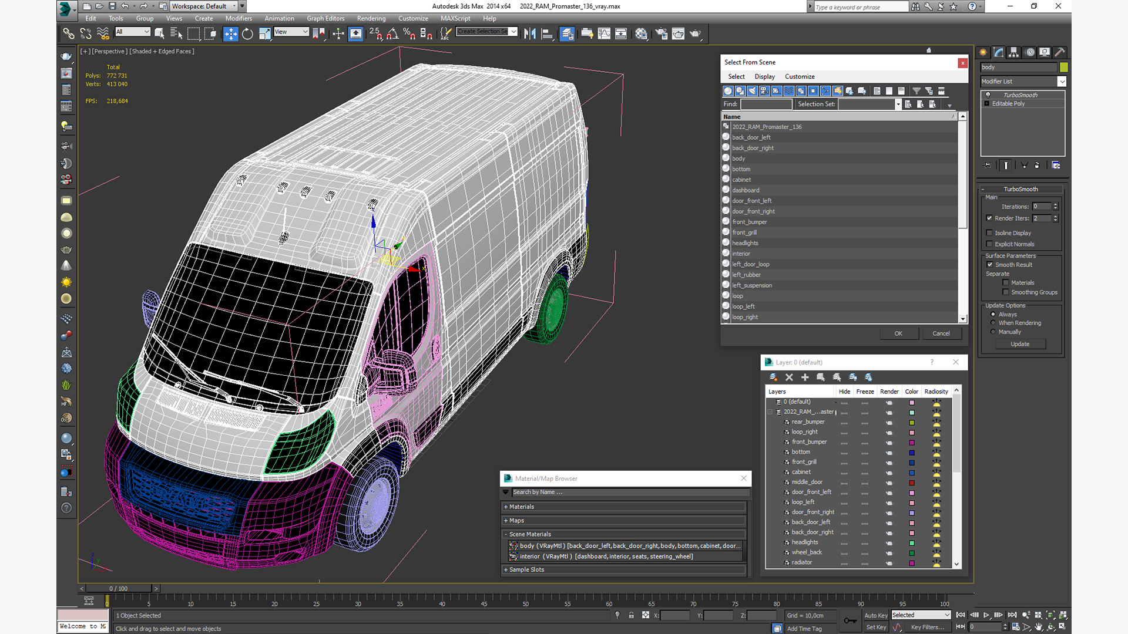Open the MAXScript menu
This screenshot has height=634, width=1128.
pos(455,19)
